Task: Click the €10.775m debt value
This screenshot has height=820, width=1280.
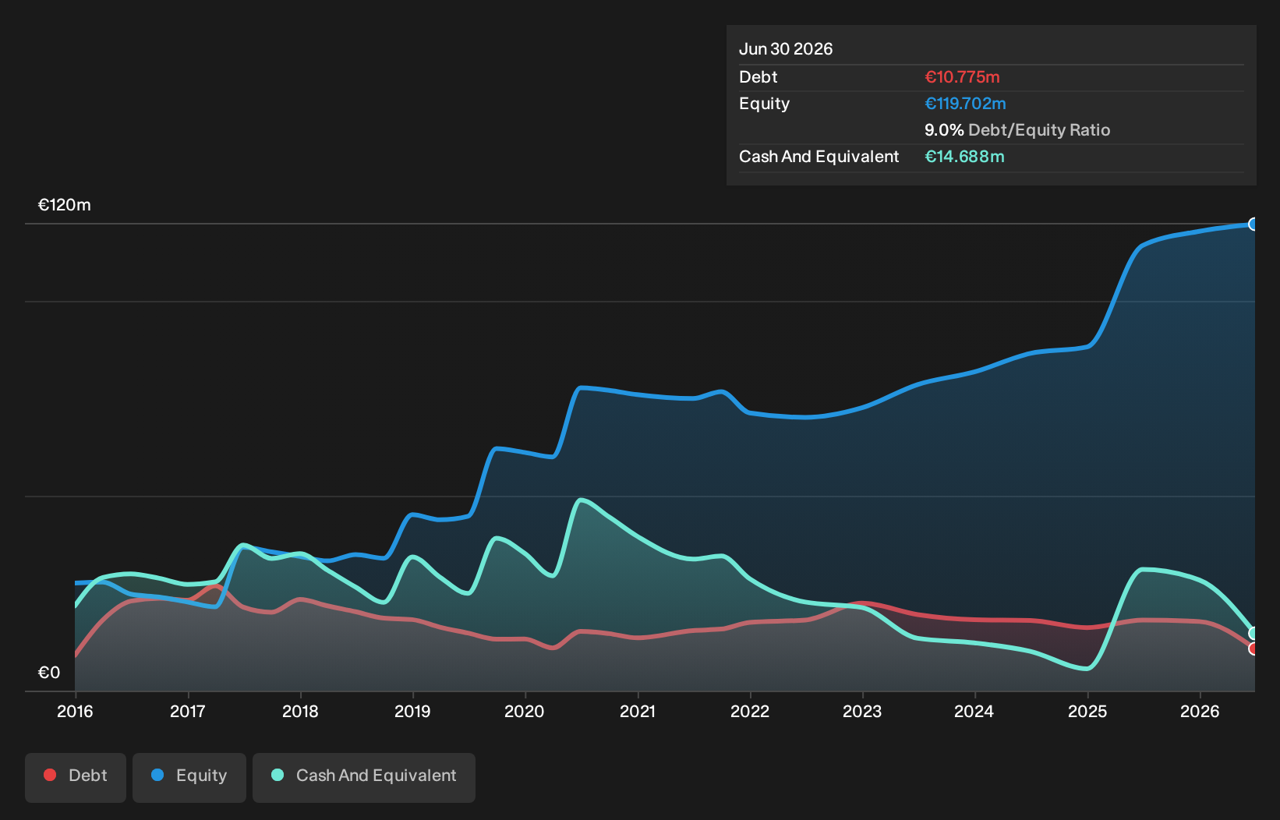Action: pyautogui.click(x=962, y=77)
